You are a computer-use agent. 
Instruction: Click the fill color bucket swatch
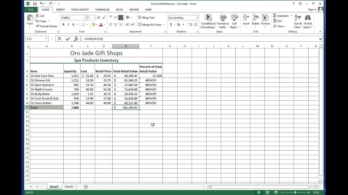(x=93, y=25)
